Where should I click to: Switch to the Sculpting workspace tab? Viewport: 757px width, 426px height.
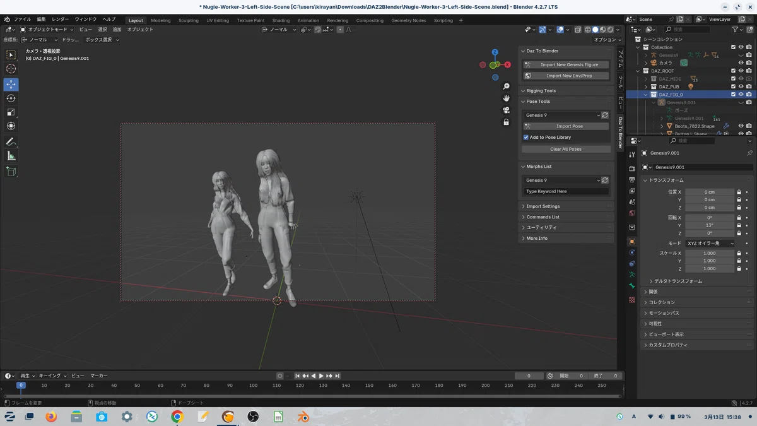point(188,20)
